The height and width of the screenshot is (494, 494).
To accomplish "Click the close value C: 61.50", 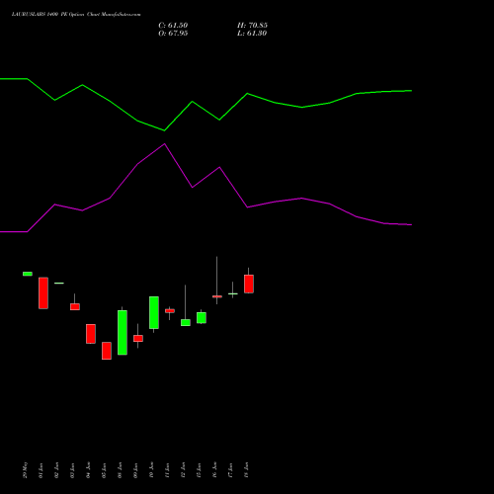I will pyautogui.click(x=173, y=26).
